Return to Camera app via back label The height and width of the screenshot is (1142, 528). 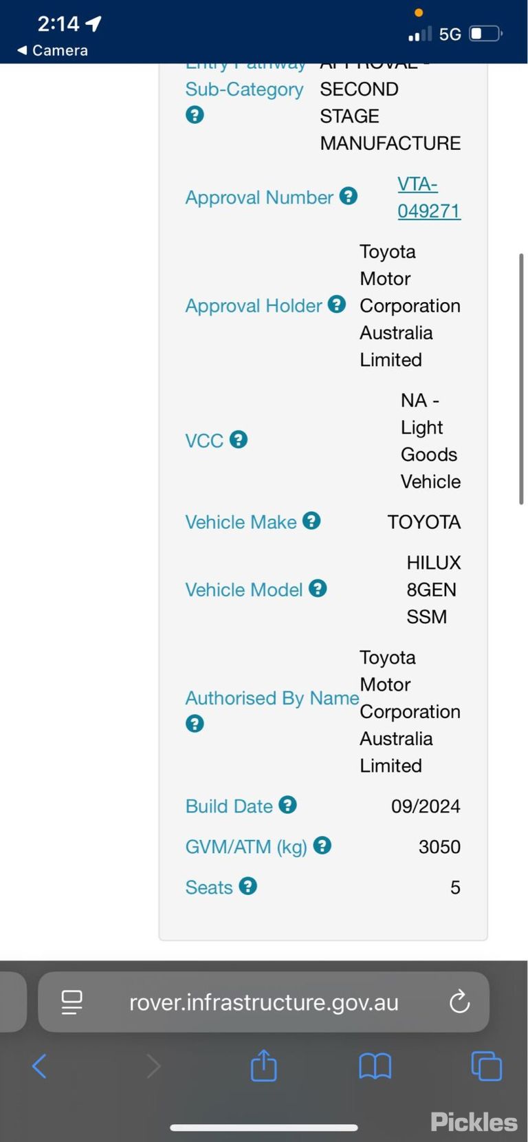tap(53, 50)
